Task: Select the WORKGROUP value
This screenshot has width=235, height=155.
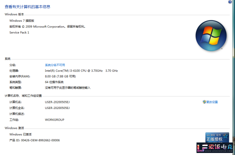Action: tap(55, 119)
